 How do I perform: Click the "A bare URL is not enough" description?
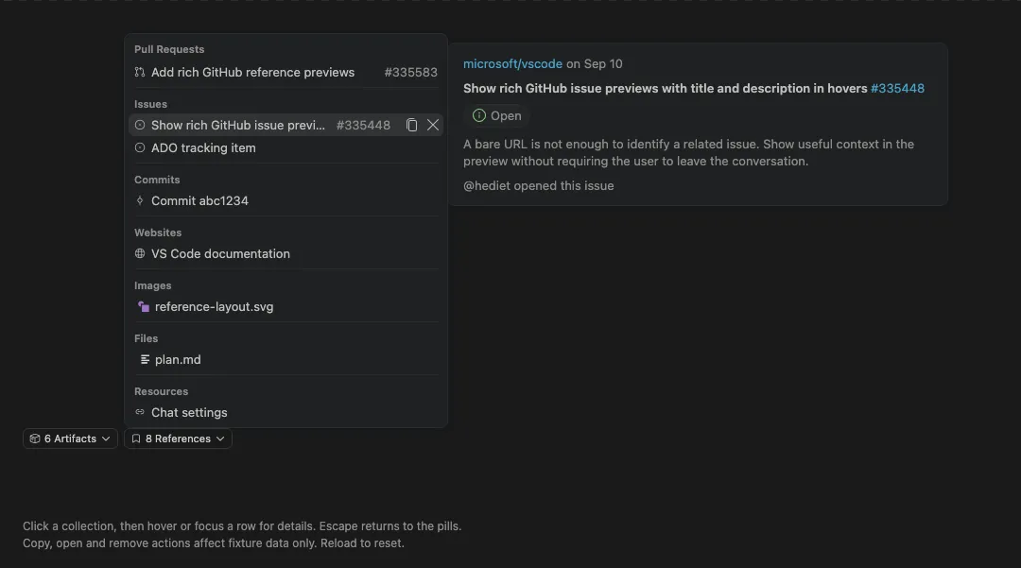[x=688, y=153]
